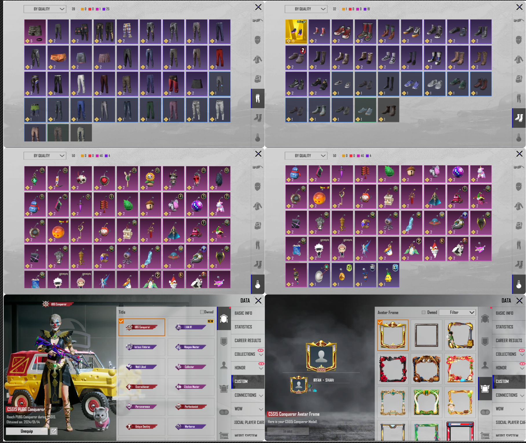Screen dimensions: 526x443
Task: Open pants category in the left ornament panel
Action: [258, 245]
